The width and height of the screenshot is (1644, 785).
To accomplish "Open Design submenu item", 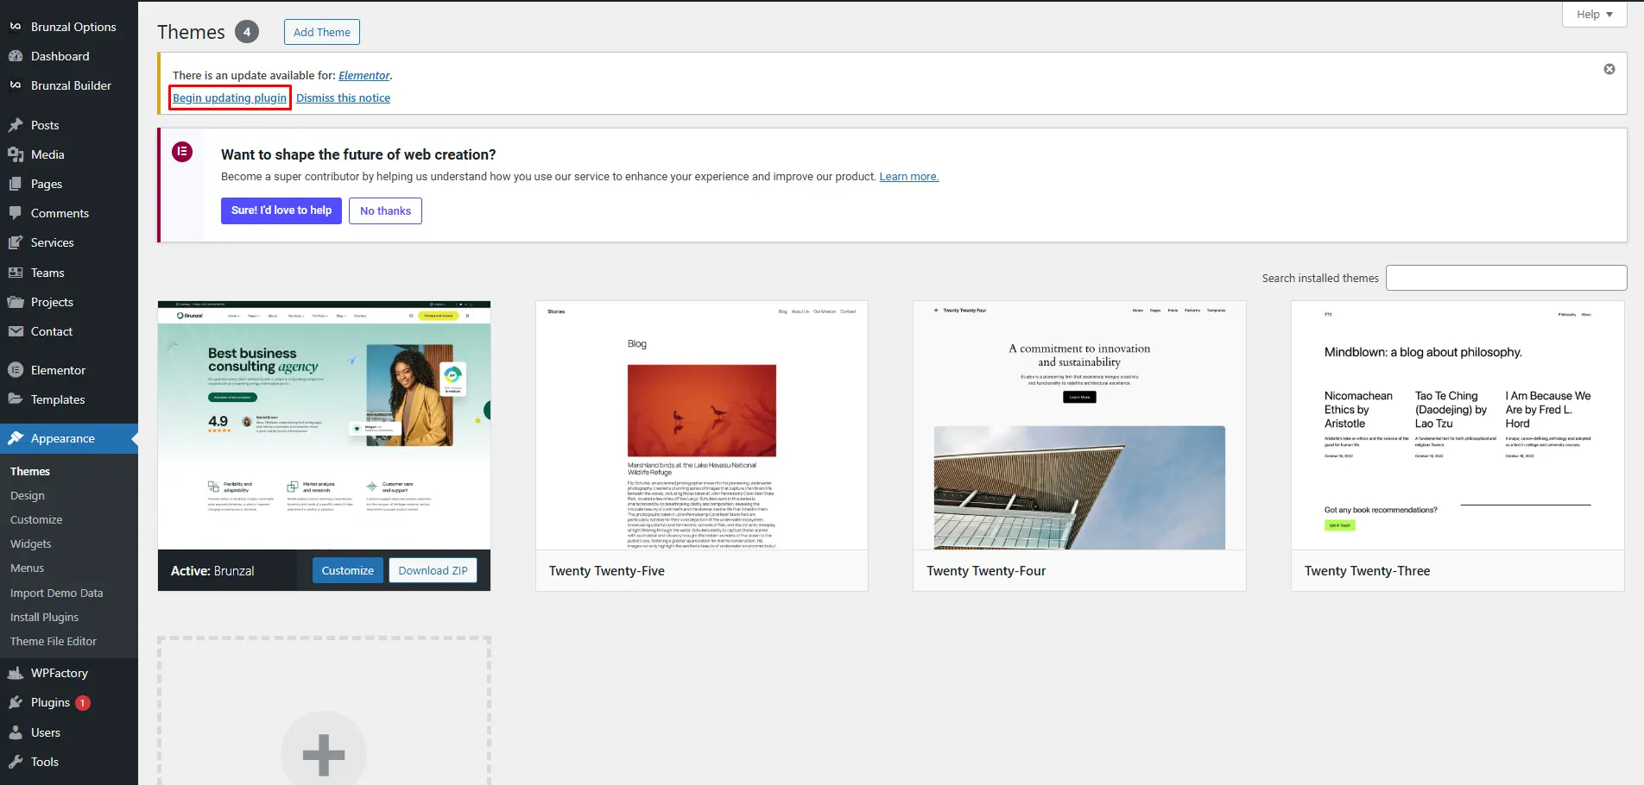I will pos(28,495).
